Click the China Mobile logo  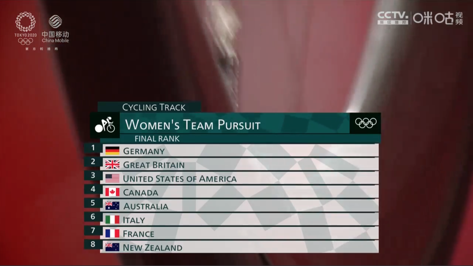(x=55, y=29)
